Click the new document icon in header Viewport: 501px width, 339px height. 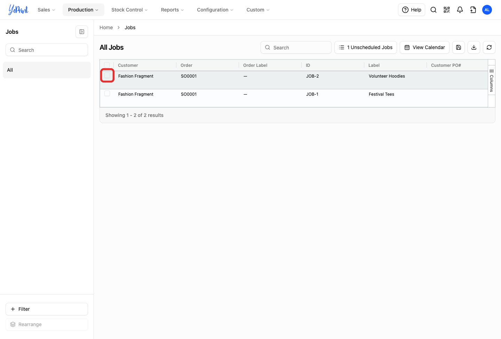(473, 10)
